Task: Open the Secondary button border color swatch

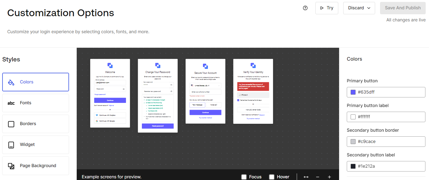Action: click(353, 142)
